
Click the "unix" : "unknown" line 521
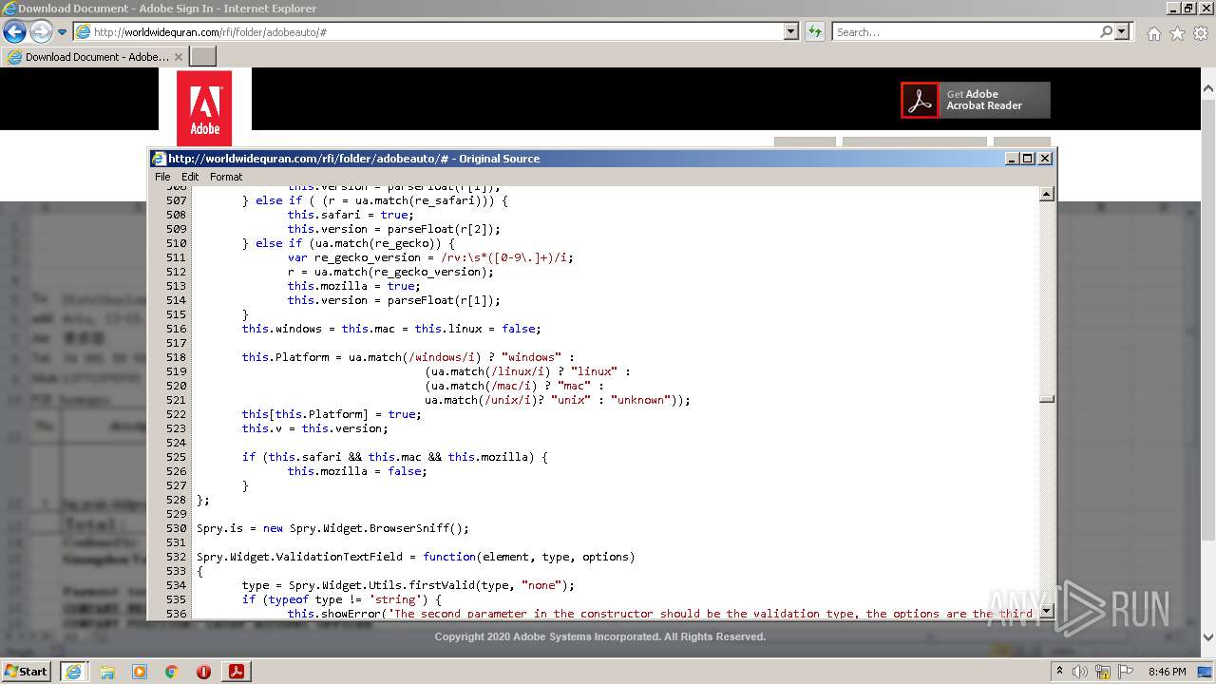pyautogui.click(x=558, y=400)
